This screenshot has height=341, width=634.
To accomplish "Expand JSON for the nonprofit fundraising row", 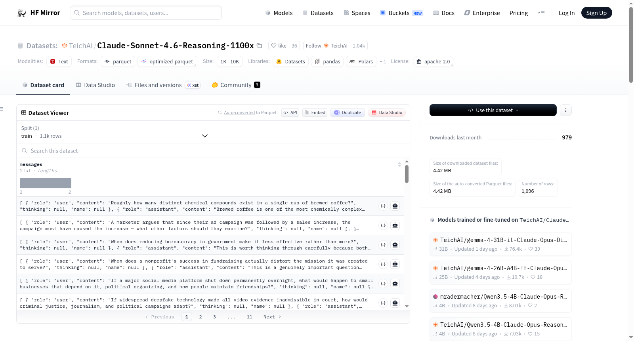I will pyautogui.click(x=383, y=264).
